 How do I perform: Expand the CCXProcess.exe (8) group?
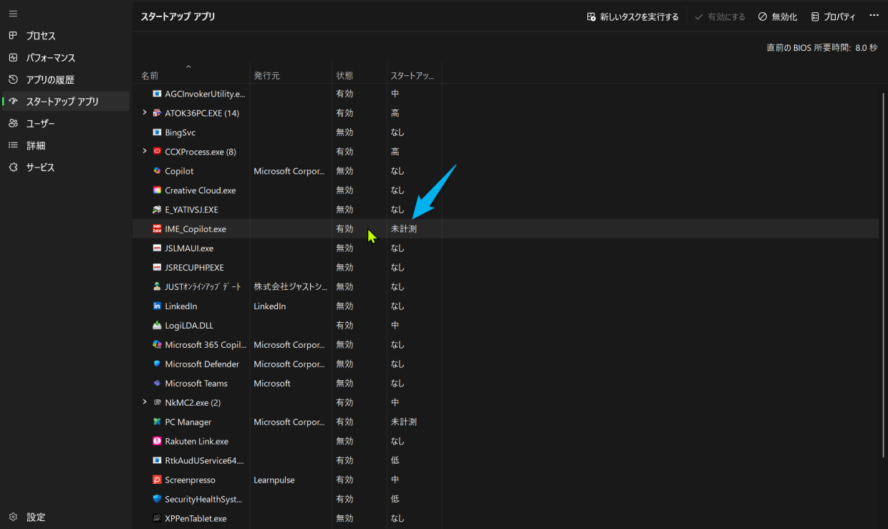point(145,151)
